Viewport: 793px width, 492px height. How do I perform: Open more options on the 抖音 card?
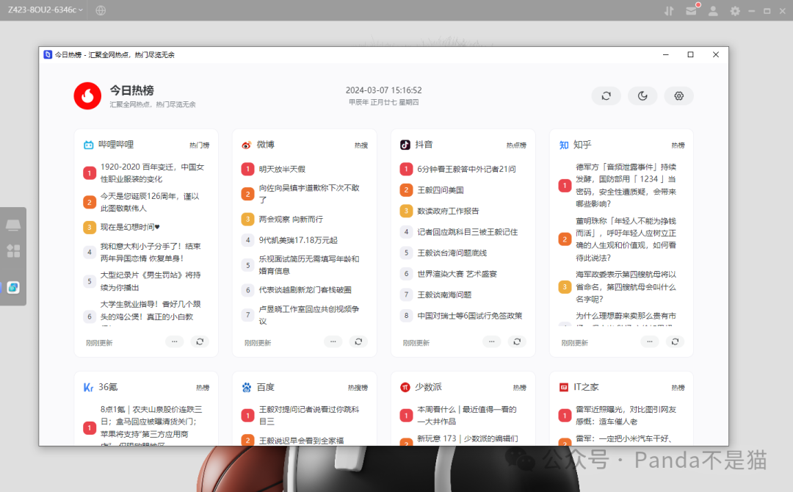(491, 341)
